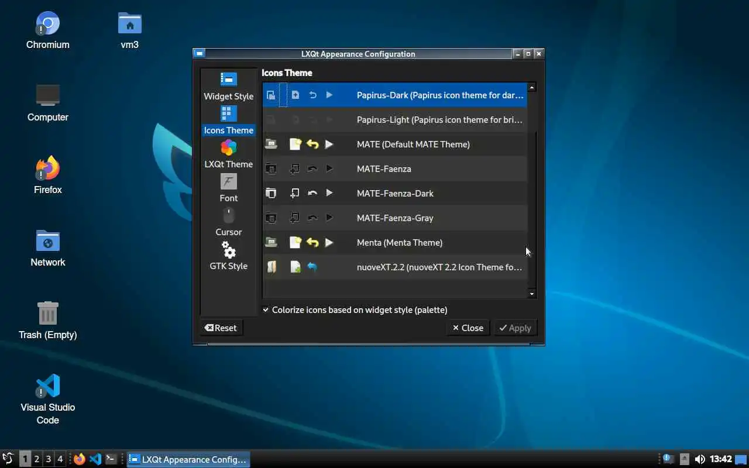Select the Visual Studio Code desktop shortcut
The image size is (749, 468).
(x=48, y=399)
